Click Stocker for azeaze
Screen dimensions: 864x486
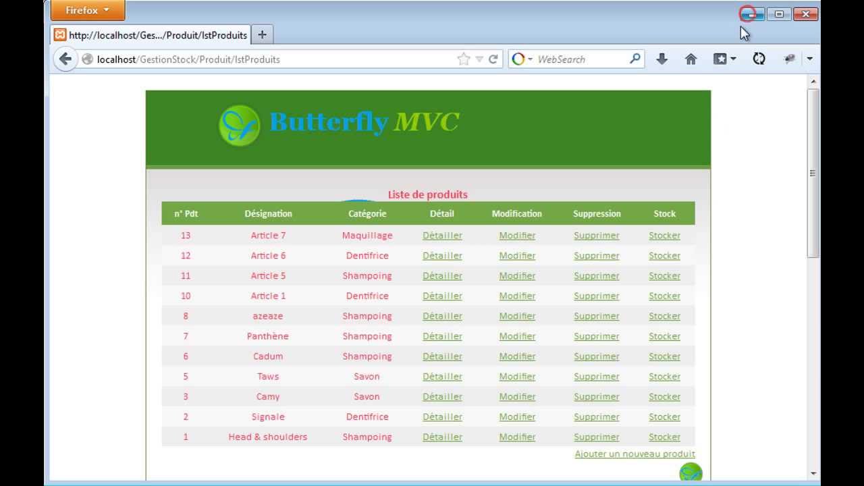coord(664,316)
